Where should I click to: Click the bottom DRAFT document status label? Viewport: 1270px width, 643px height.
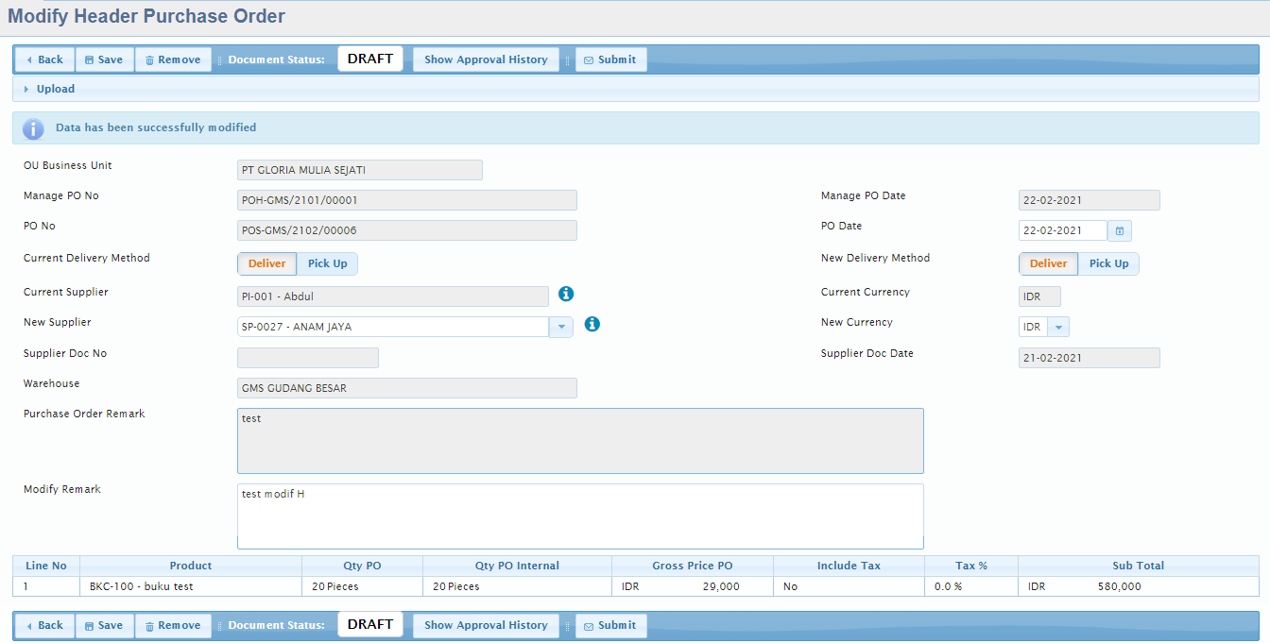click(370, 624)
